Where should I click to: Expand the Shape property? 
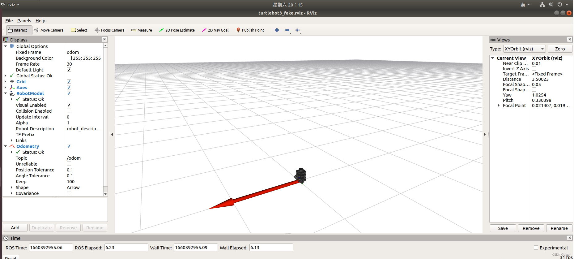[12, 187]
